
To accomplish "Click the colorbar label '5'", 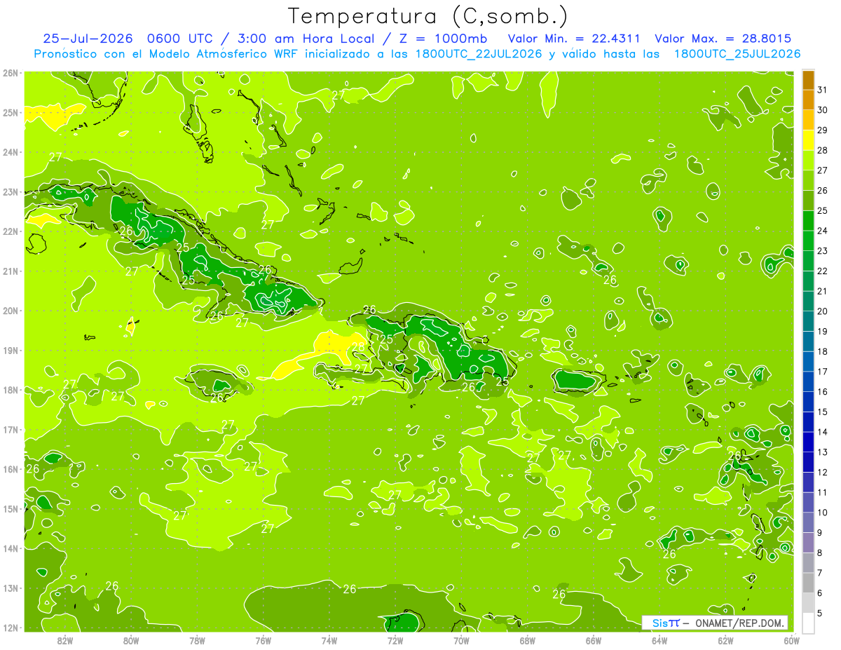I will (820, 614).
